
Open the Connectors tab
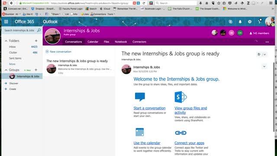pyautogui.click(x=139, y=42)
